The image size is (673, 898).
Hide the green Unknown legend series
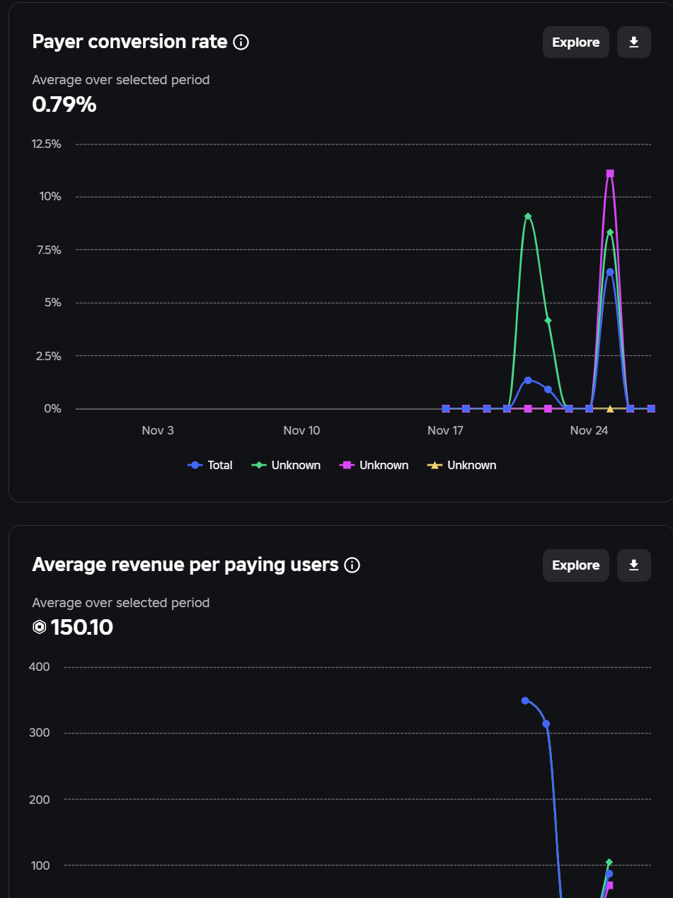coord(288,465)
